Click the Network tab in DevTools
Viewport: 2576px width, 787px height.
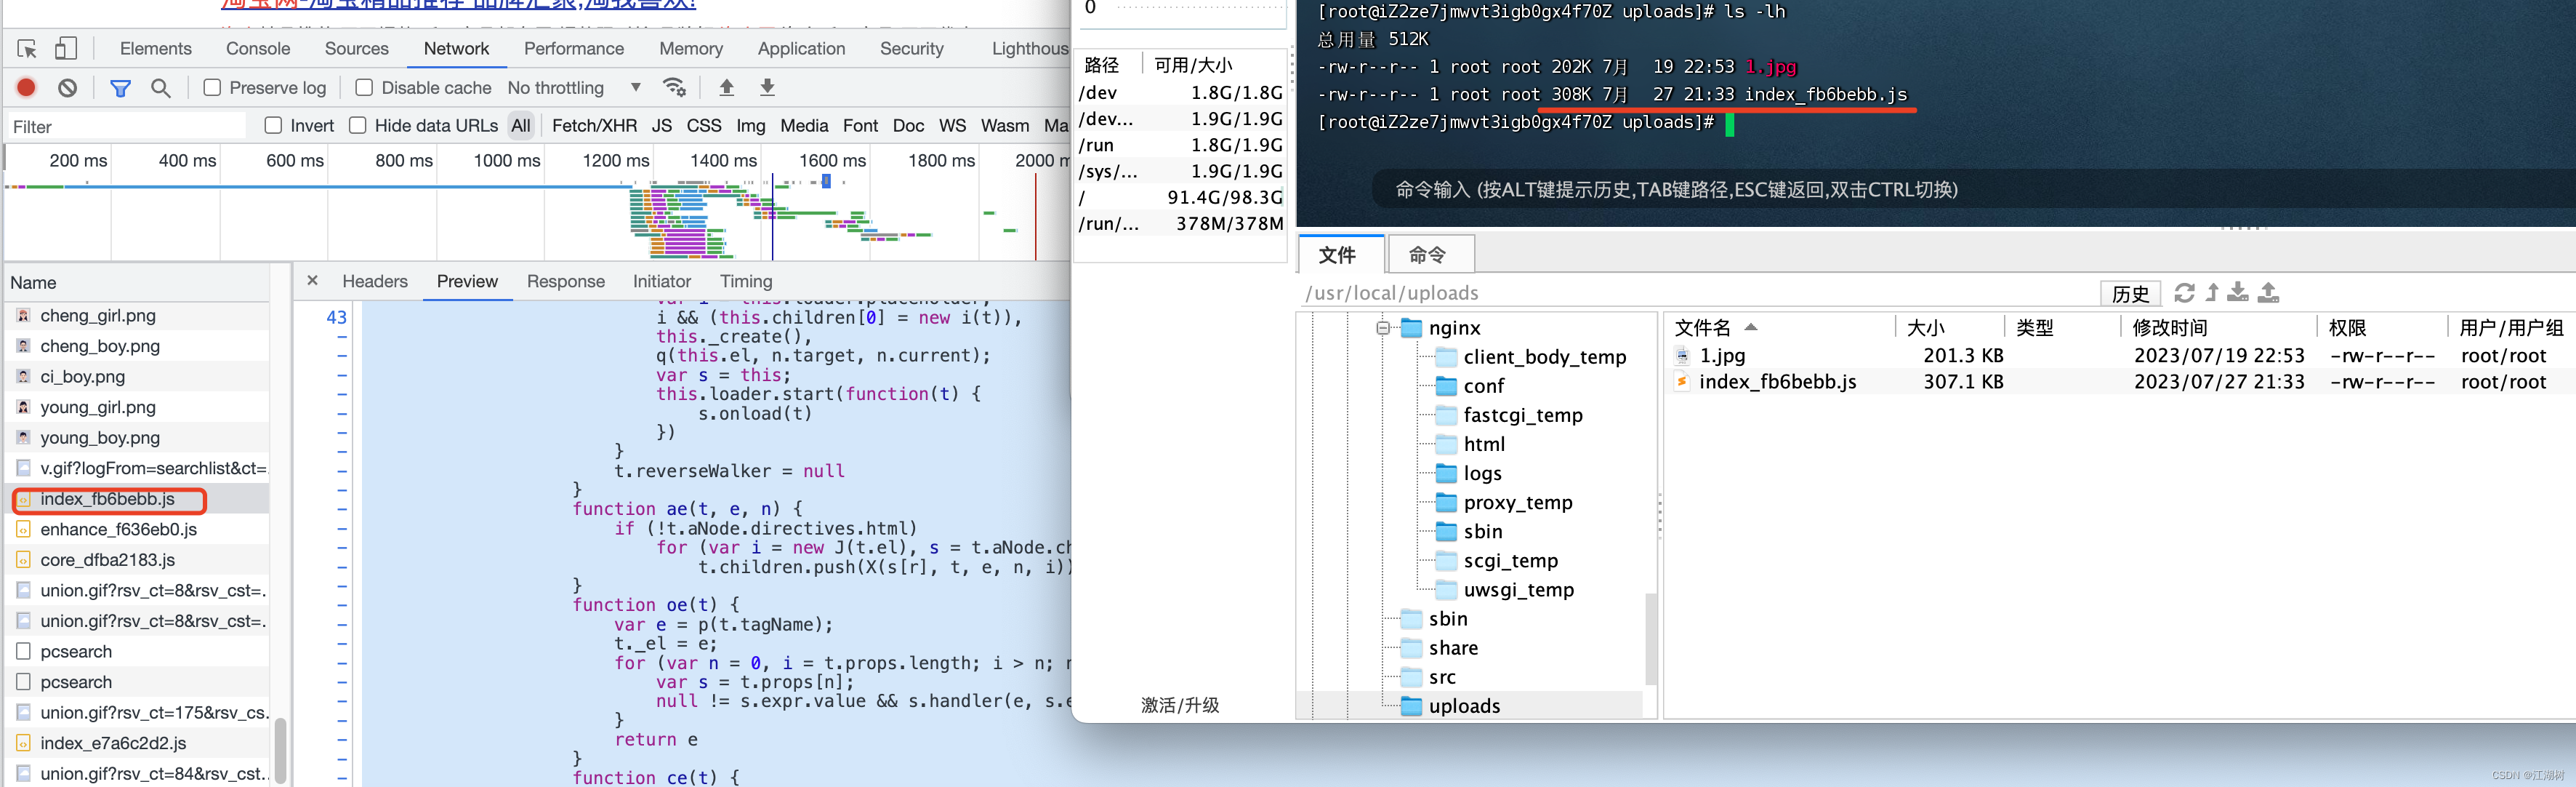(456, 49)
